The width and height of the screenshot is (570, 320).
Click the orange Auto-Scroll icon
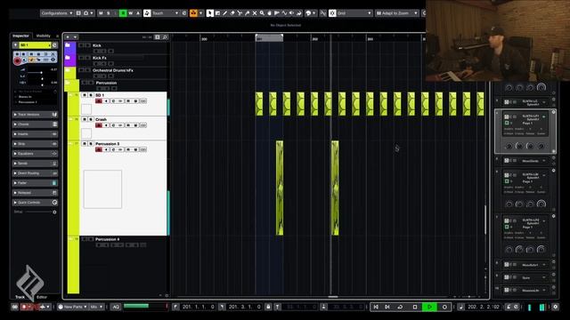[x=194, y=13]
